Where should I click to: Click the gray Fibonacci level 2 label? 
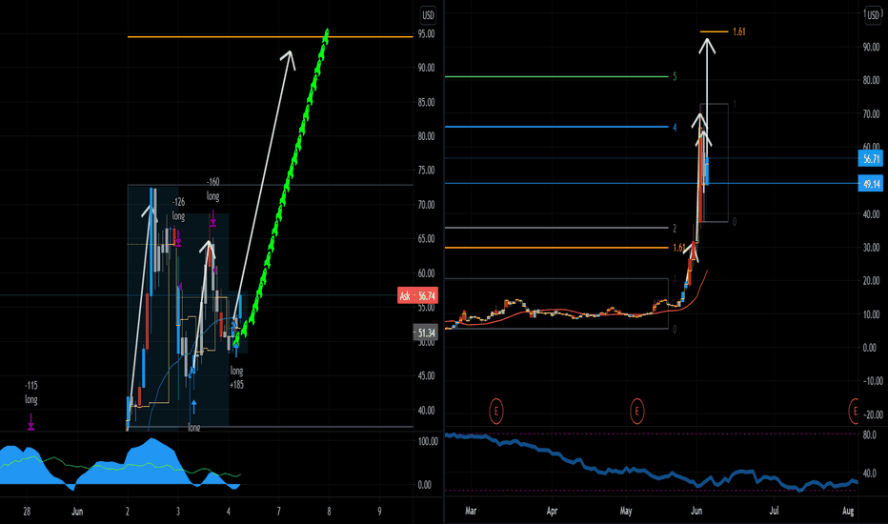click(x=675, y=229)
